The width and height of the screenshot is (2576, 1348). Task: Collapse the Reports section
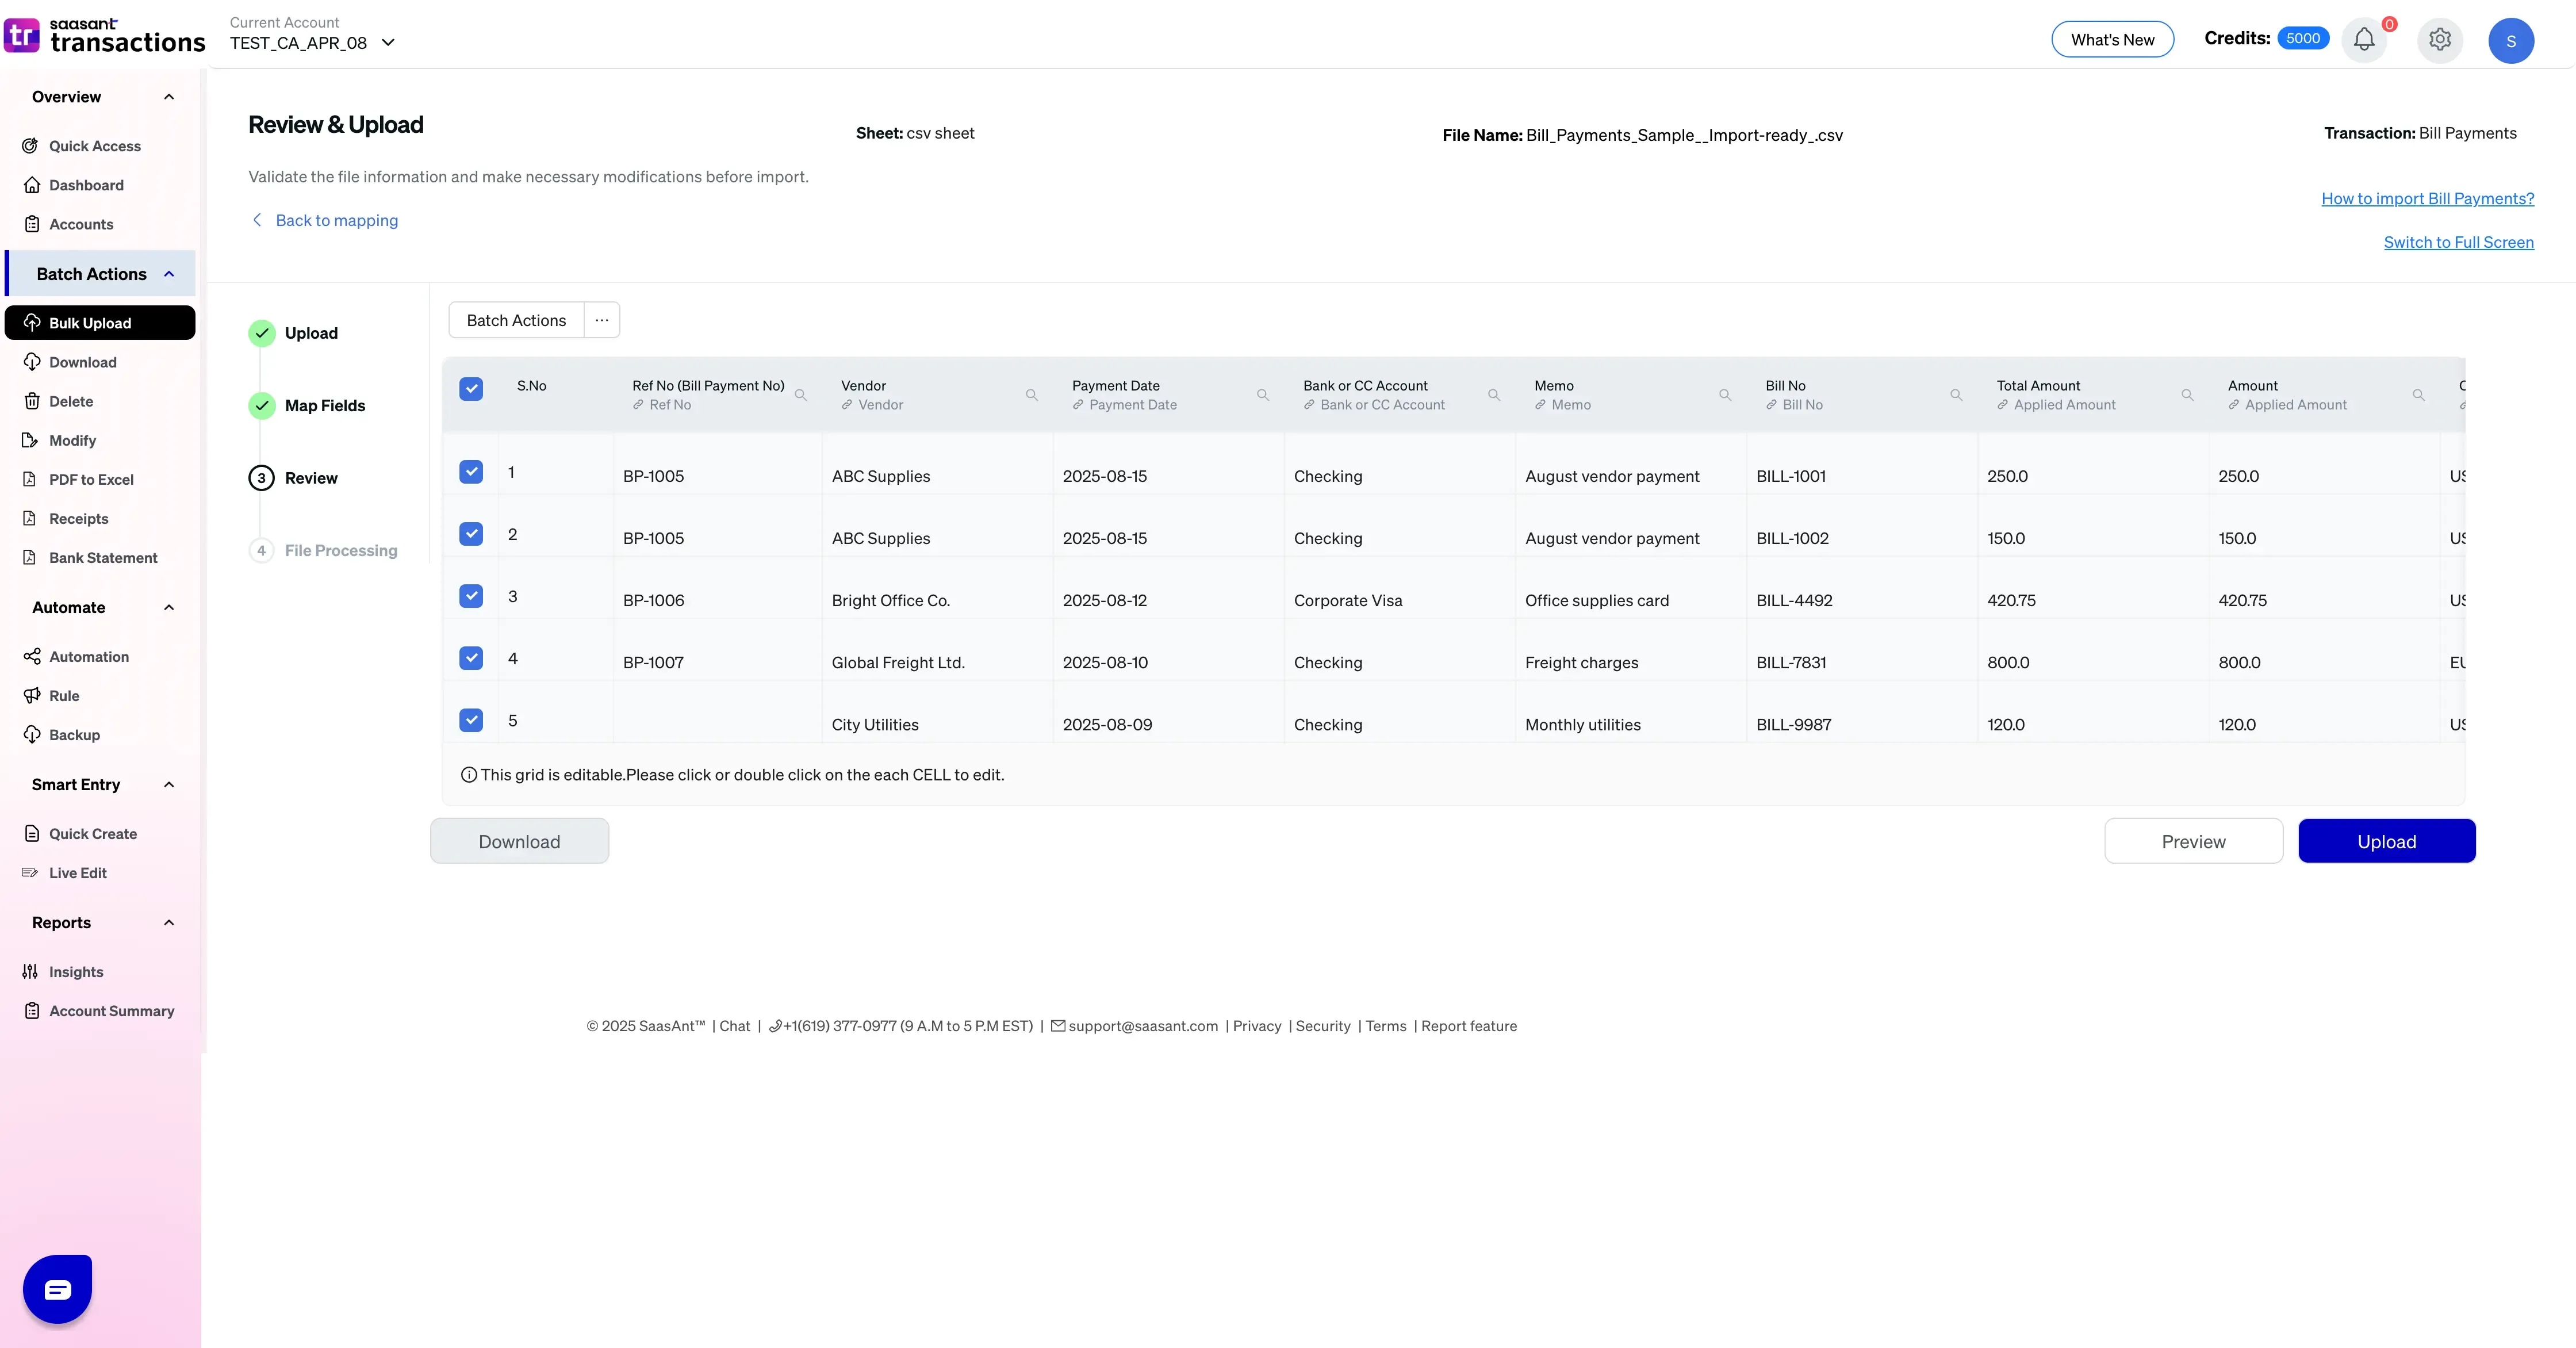click(169, 922)
